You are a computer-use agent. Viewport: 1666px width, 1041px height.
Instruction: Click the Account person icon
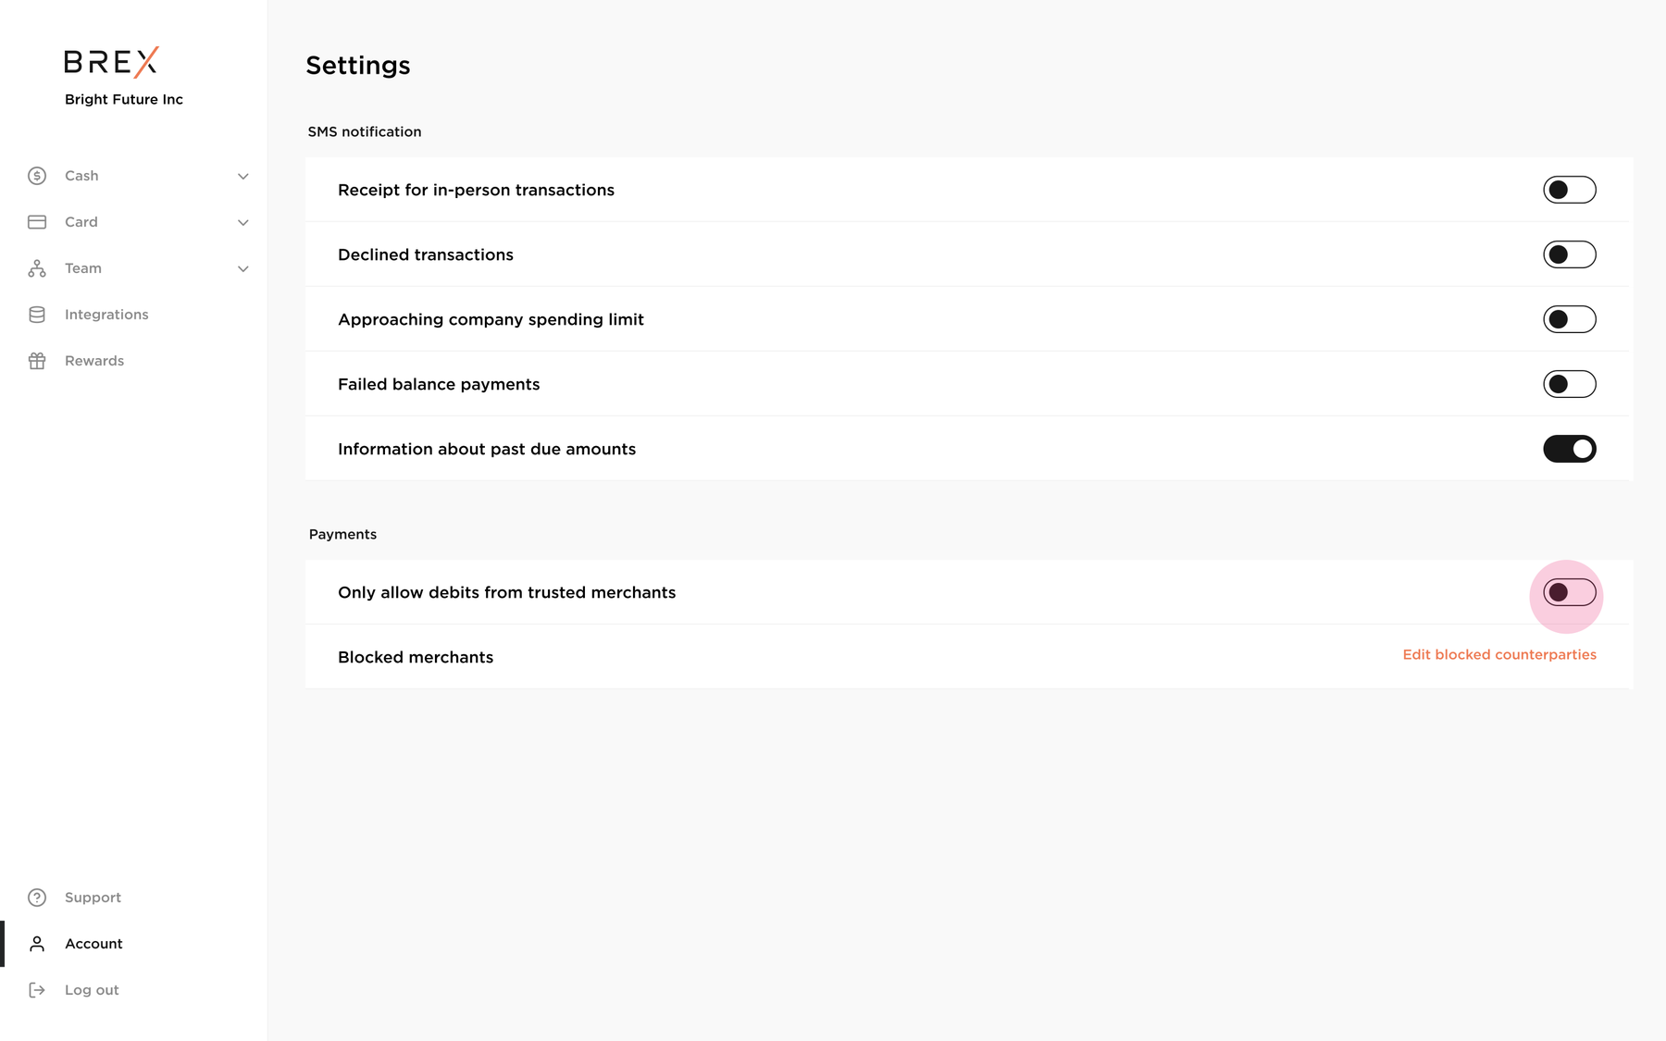click(x=37, y=944)
